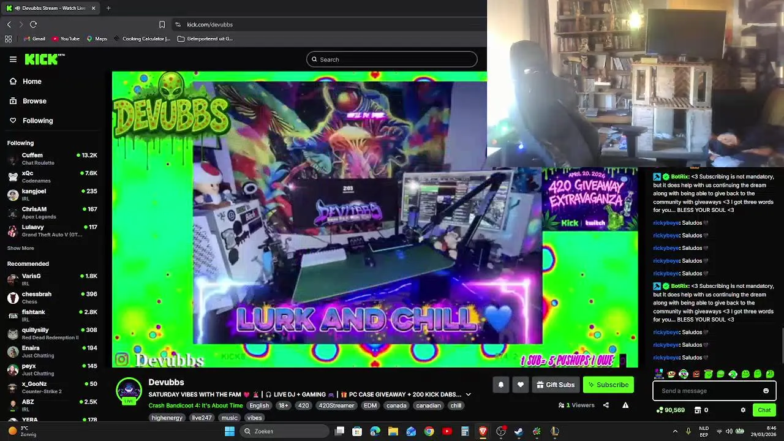
Task: Open kangjoel's channel in sidebar
Action: tap(52, 195)
